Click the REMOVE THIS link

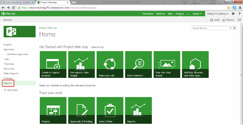click(97, 47)
